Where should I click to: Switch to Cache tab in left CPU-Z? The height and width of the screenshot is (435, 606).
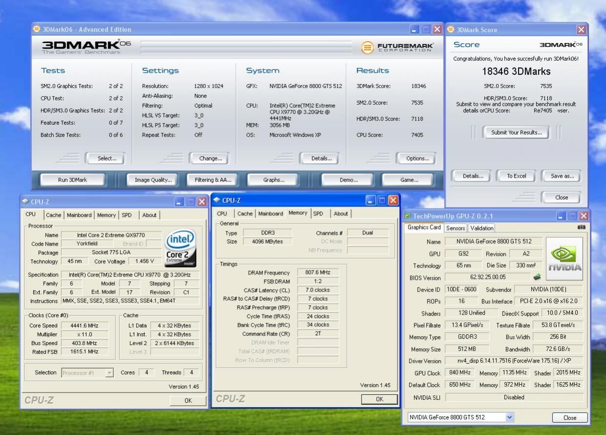tap(54, 215)
